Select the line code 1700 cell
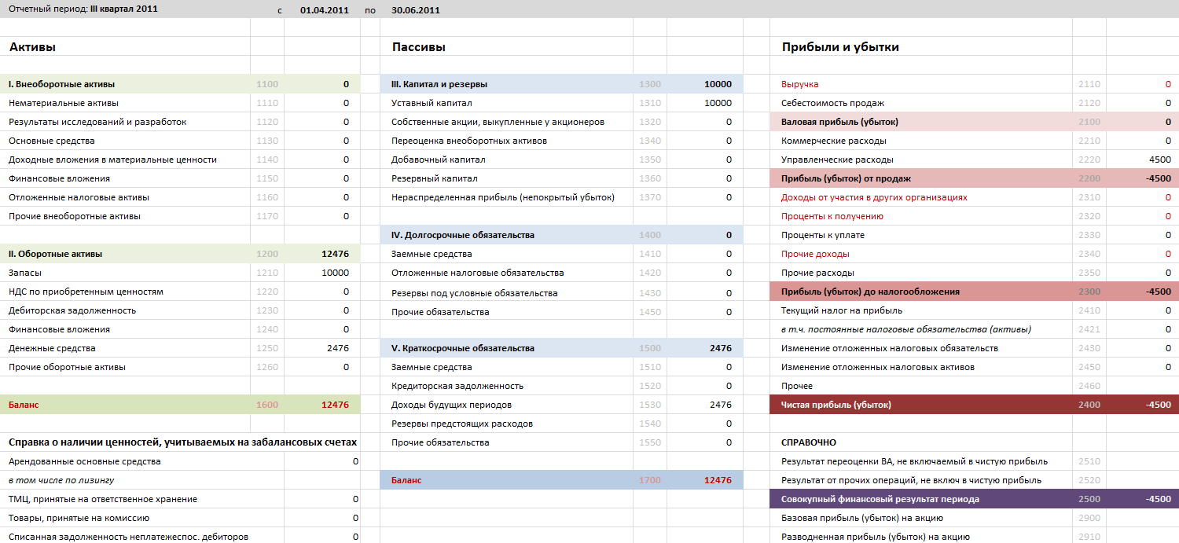 (x=649, y=480)
